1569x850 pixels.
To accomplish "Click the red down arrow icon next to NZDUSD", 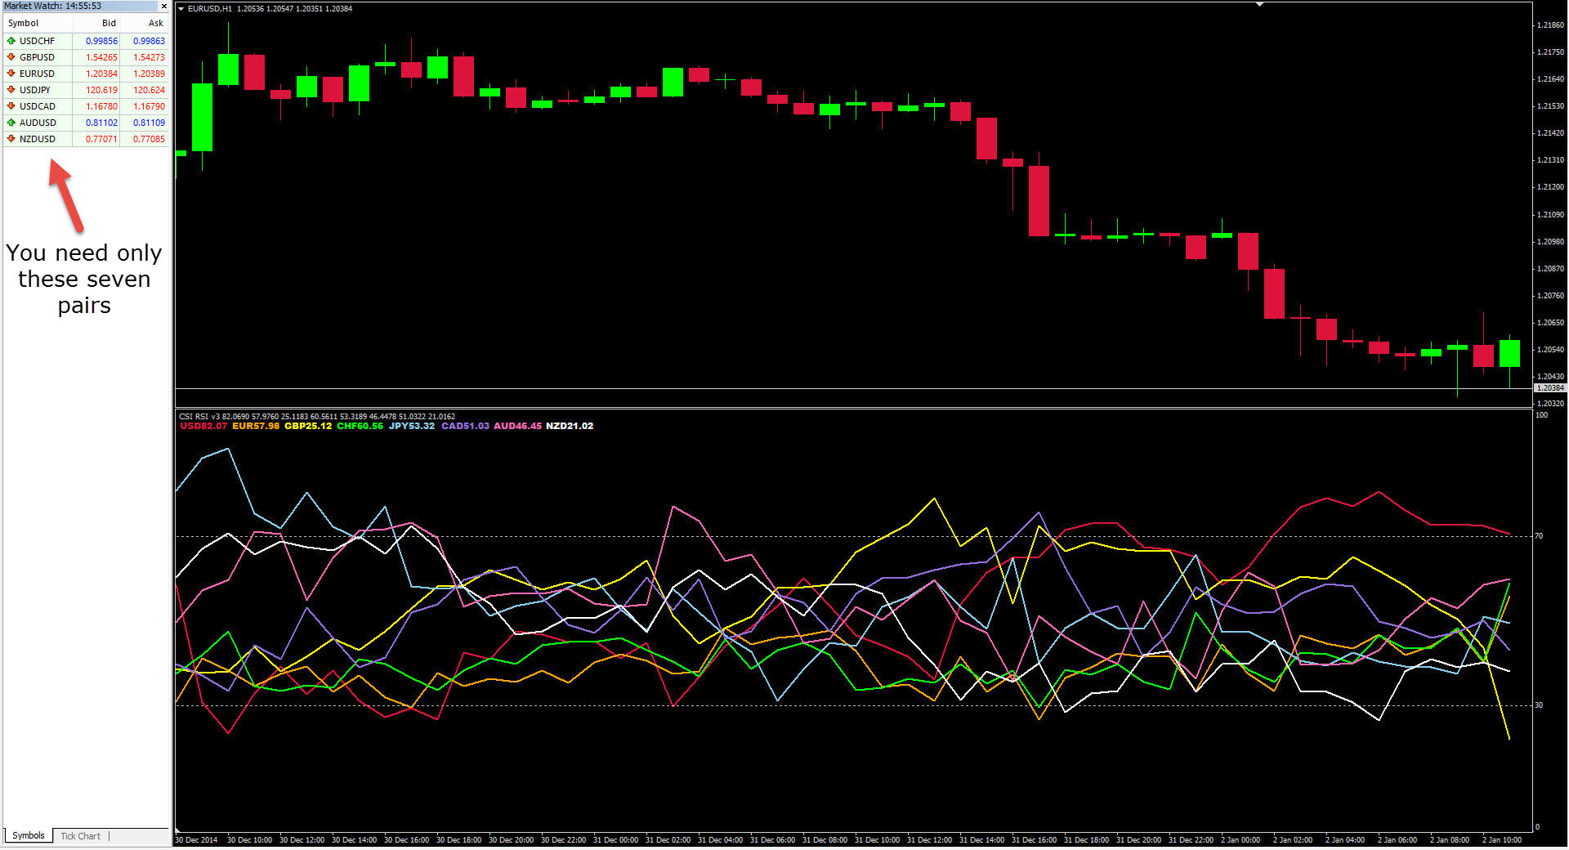I will pos(11,139).
